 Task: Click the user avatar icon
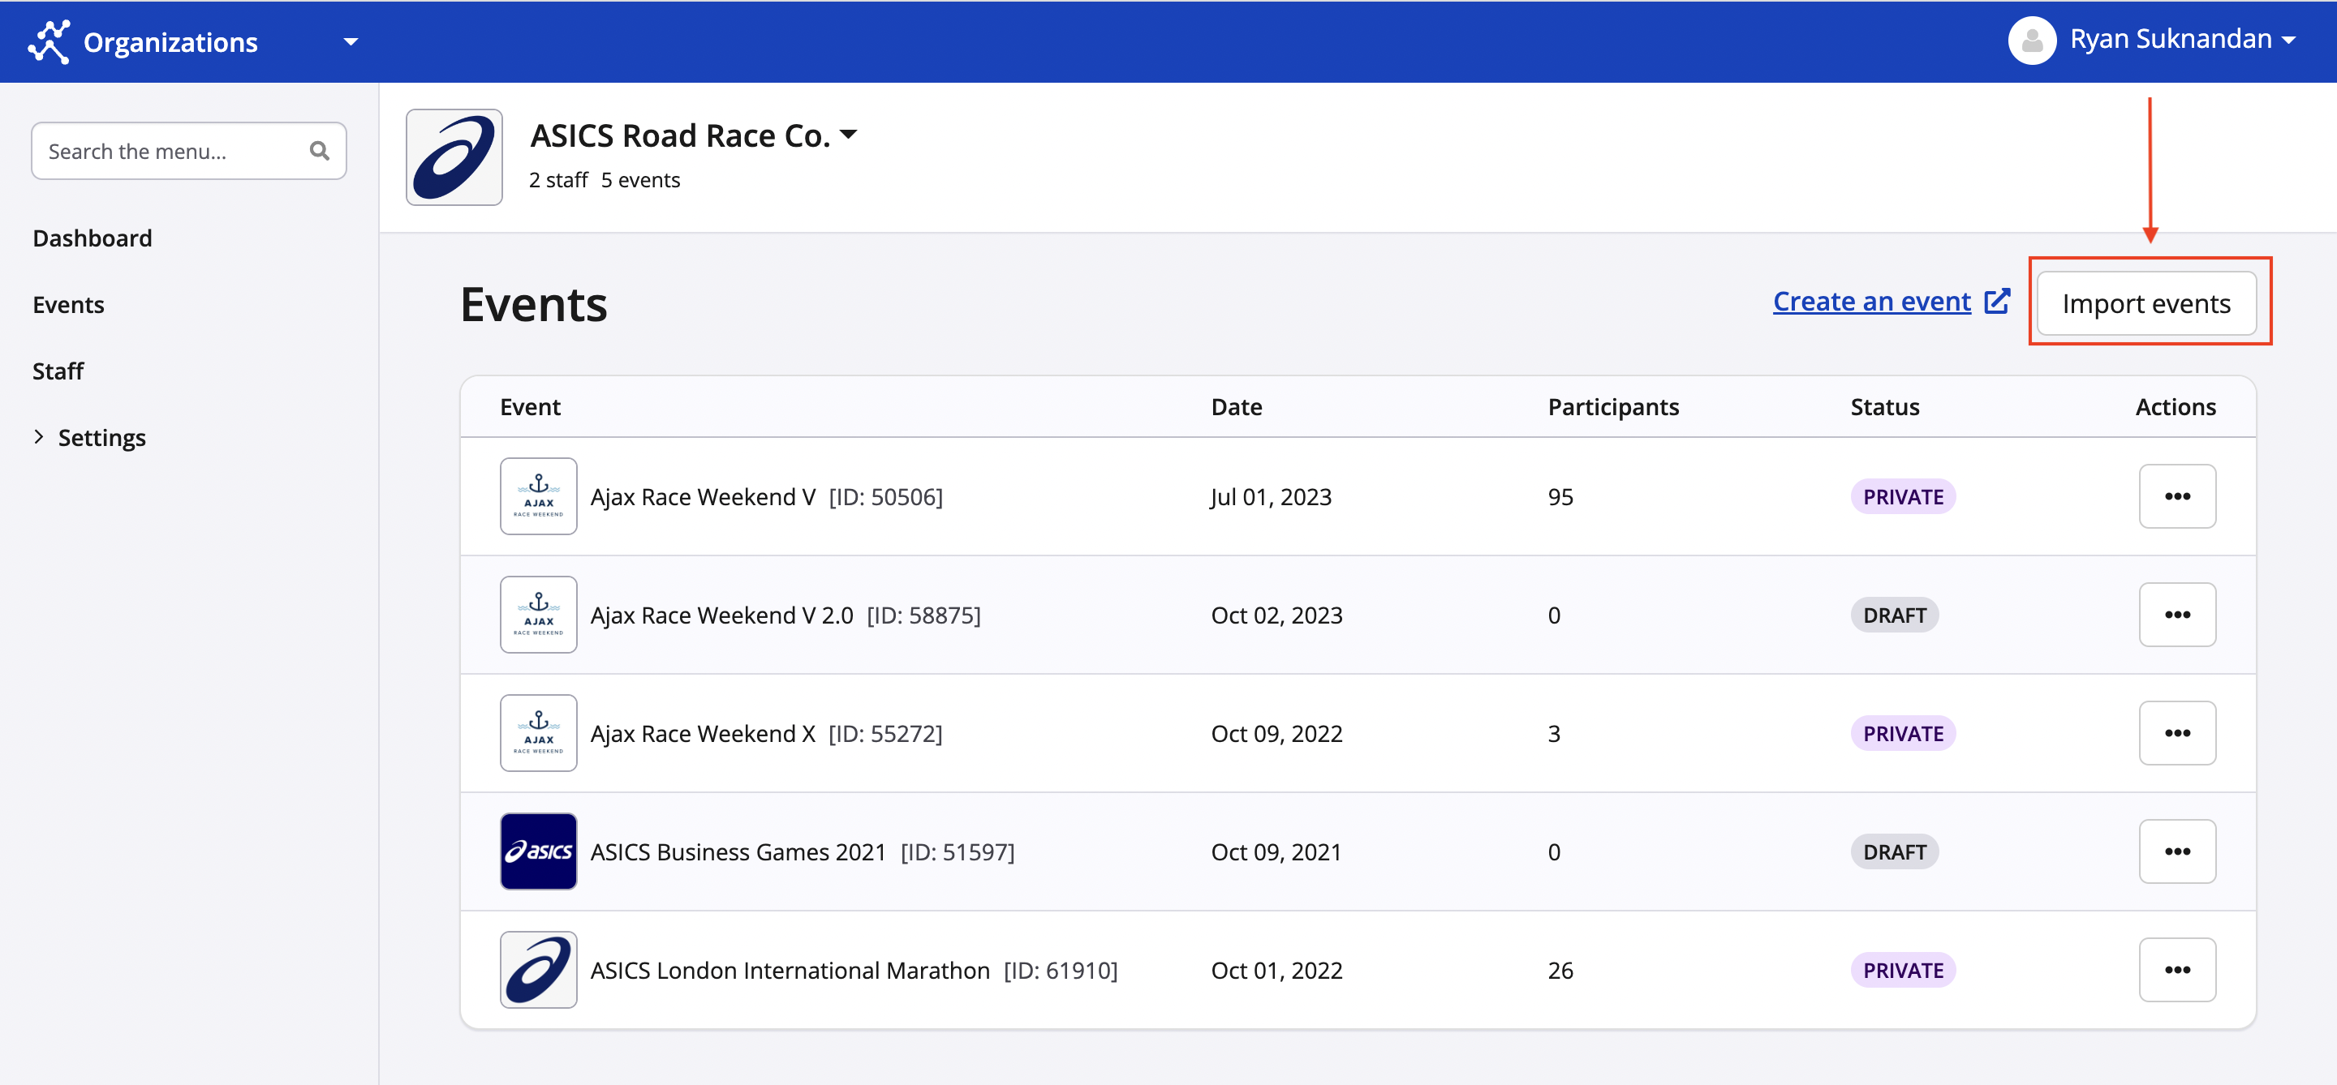point(2032,40)
